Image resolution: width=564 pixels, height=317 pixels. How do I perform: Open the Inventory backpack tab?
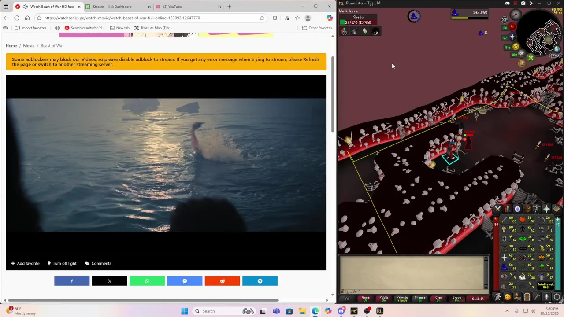tap(528, 209)
